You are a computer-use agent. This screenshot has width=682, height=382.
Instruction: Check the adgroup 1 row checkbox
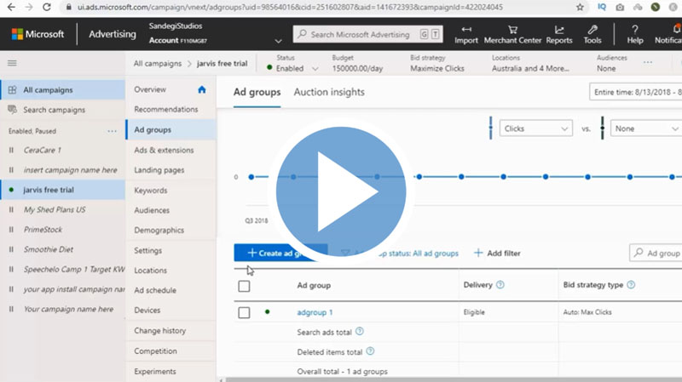244,312
